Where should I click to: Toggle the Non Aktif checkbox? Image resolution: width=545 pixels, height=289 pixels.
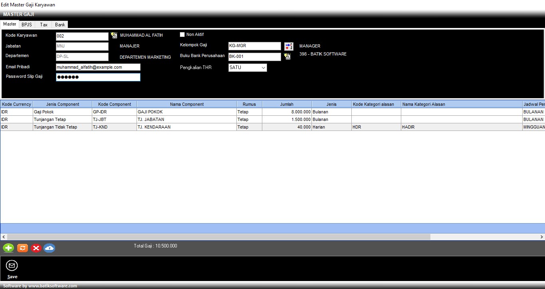pos(182,35)
